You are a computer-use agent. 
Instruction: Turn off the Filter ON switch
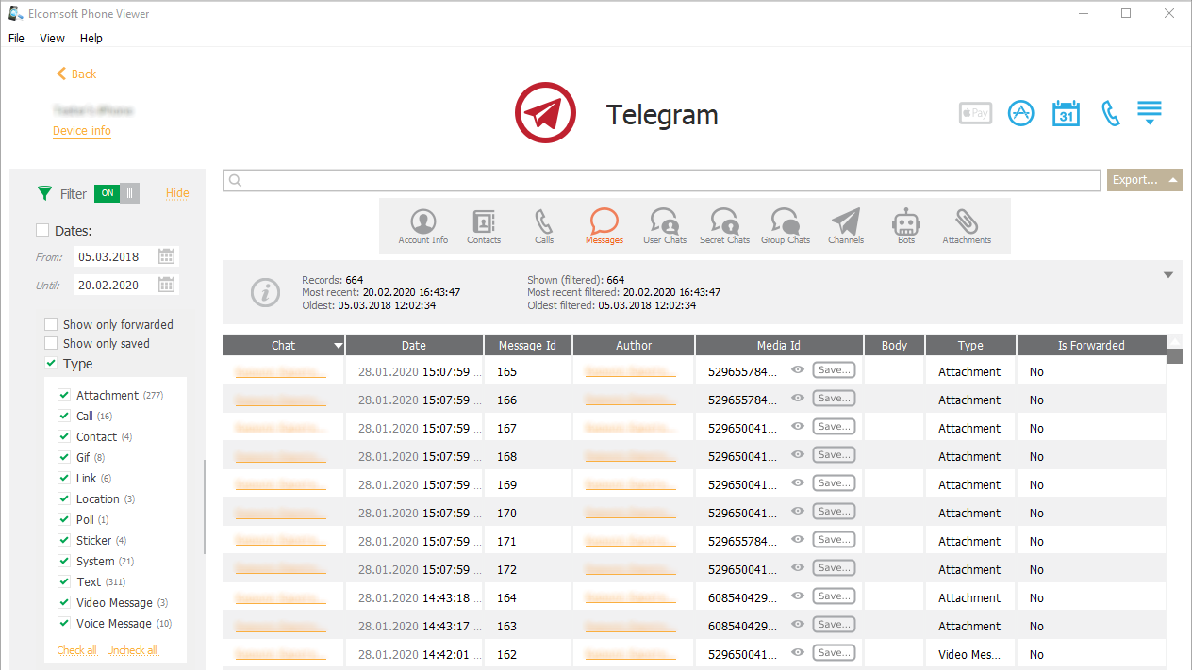pyautogui.click(x=117, y=193)
